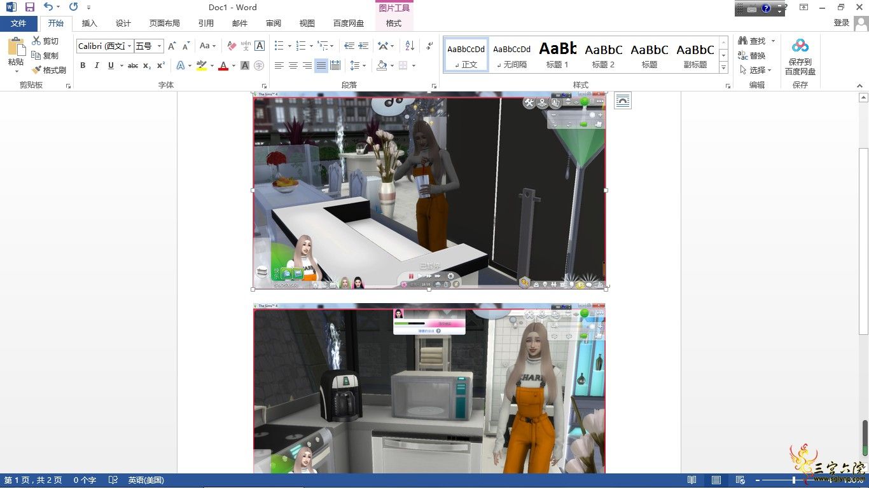Open the Layout Options icon beside picture
This screenshot has width=869, height=488.
623,100
